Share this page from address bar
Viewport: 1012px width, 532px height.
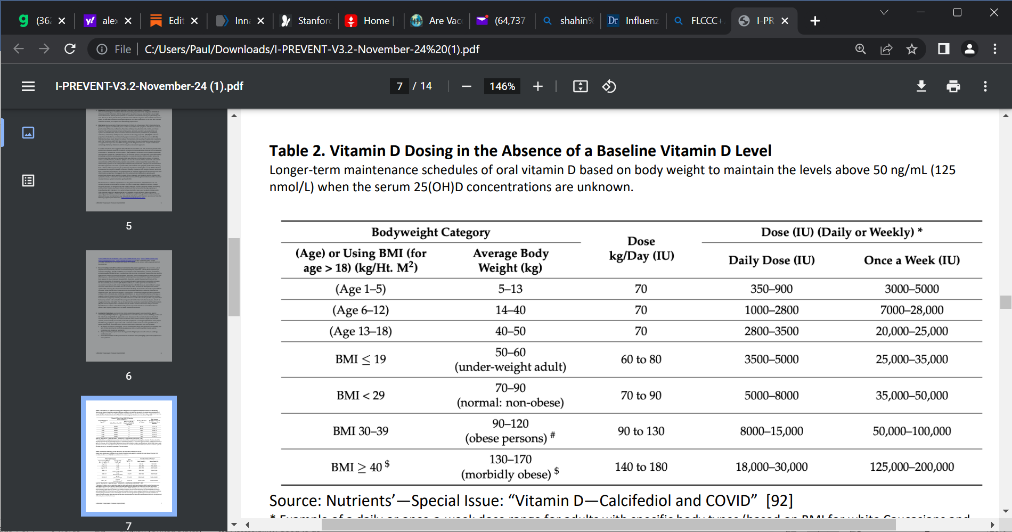click(x=886, y=49)
